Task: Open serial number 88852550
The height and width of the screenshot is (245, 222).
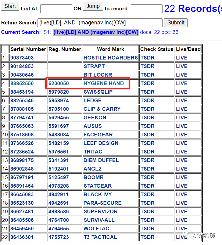Action: coord(22,83)
